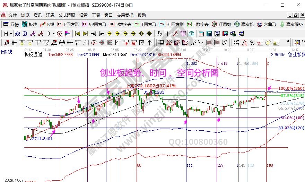The image size is (305, 182).
Task: Open the 公式选股 menu
Action: coord(67,15)
